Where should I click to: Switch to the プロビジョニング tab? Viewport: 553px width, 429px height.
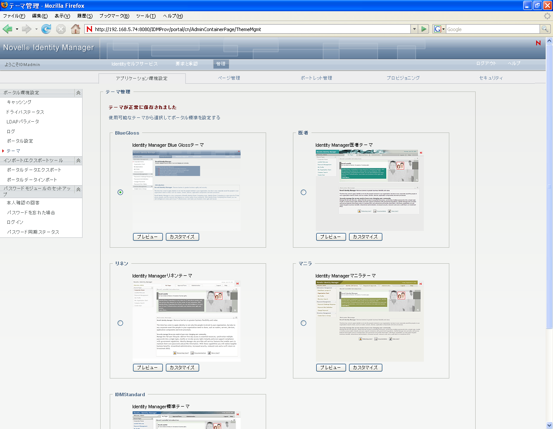click(403, 78)
